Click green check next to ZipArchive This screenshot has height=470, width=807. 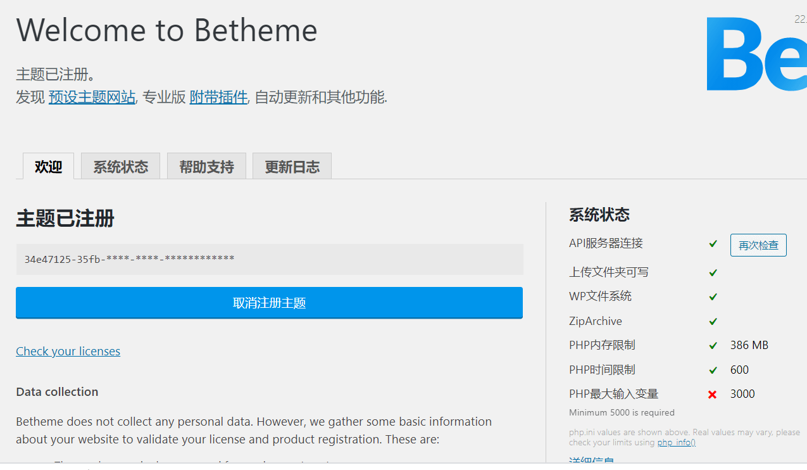713,321
